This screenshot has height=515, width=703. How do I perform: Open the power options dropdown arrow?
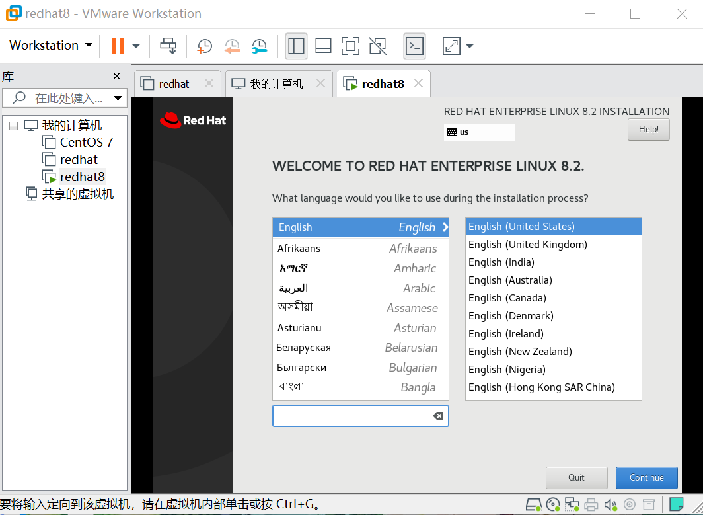pyautogui.click(x=136, y=46)
